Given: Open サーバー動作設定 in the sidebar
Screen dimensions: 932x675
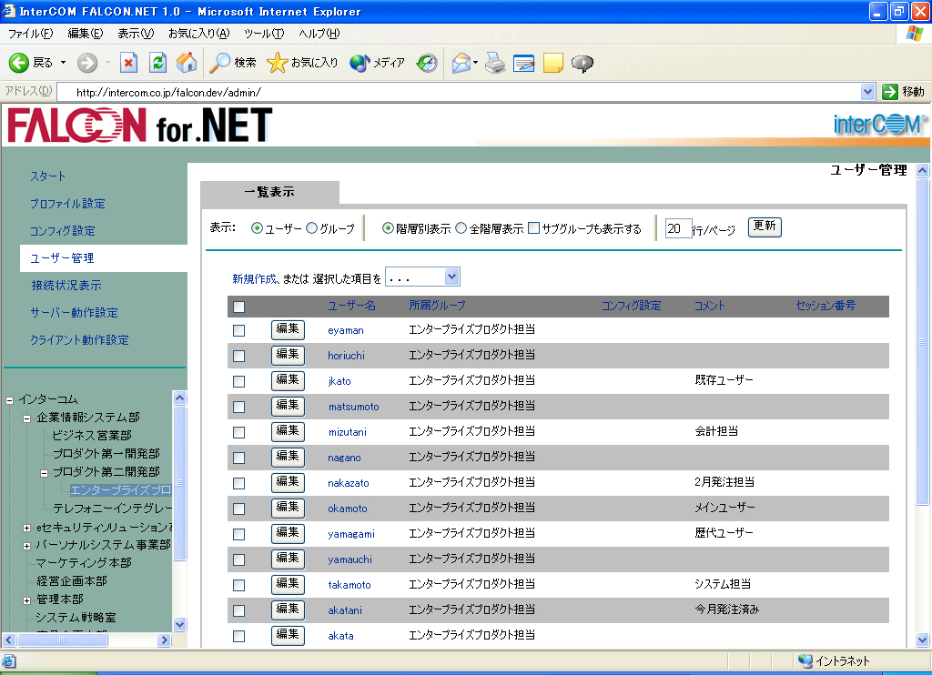Looking at the screenshot, I should tap(75, 313).
